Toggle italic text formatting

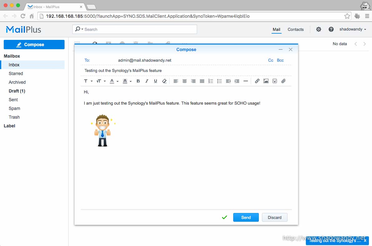click(147, 81)
